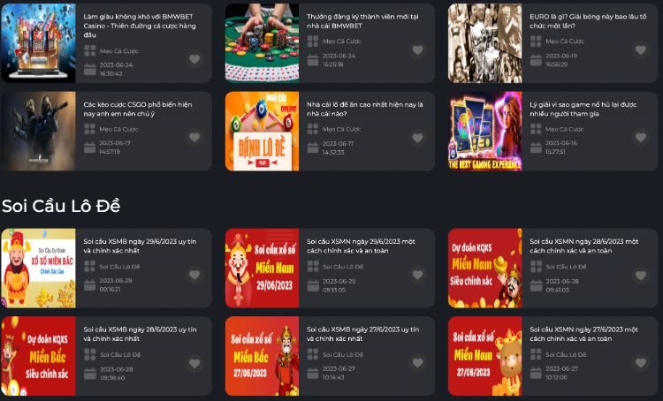Click Mẹo Cá Cược category under EURO article
Image resolution: width=663 pixels, height=401 pixels.
[565, 41]
